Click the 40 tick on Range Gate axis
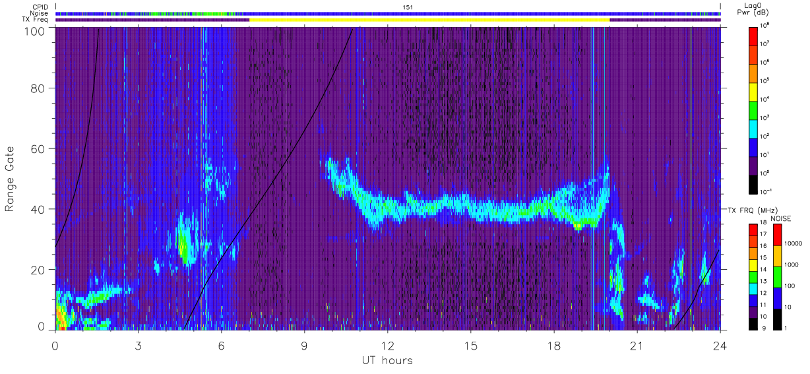Viewport: 810px width, 374px height. click(37, 209)
